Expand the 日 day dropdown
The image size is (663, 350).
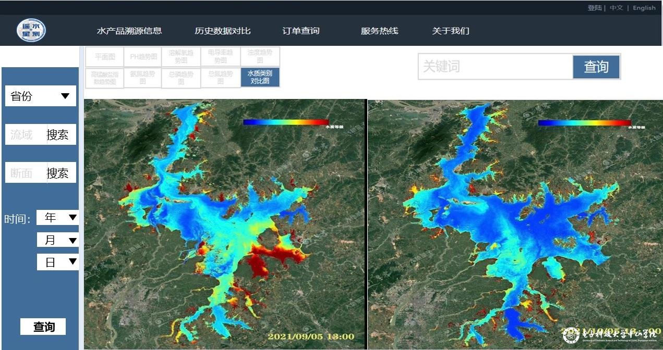[57, 262]
